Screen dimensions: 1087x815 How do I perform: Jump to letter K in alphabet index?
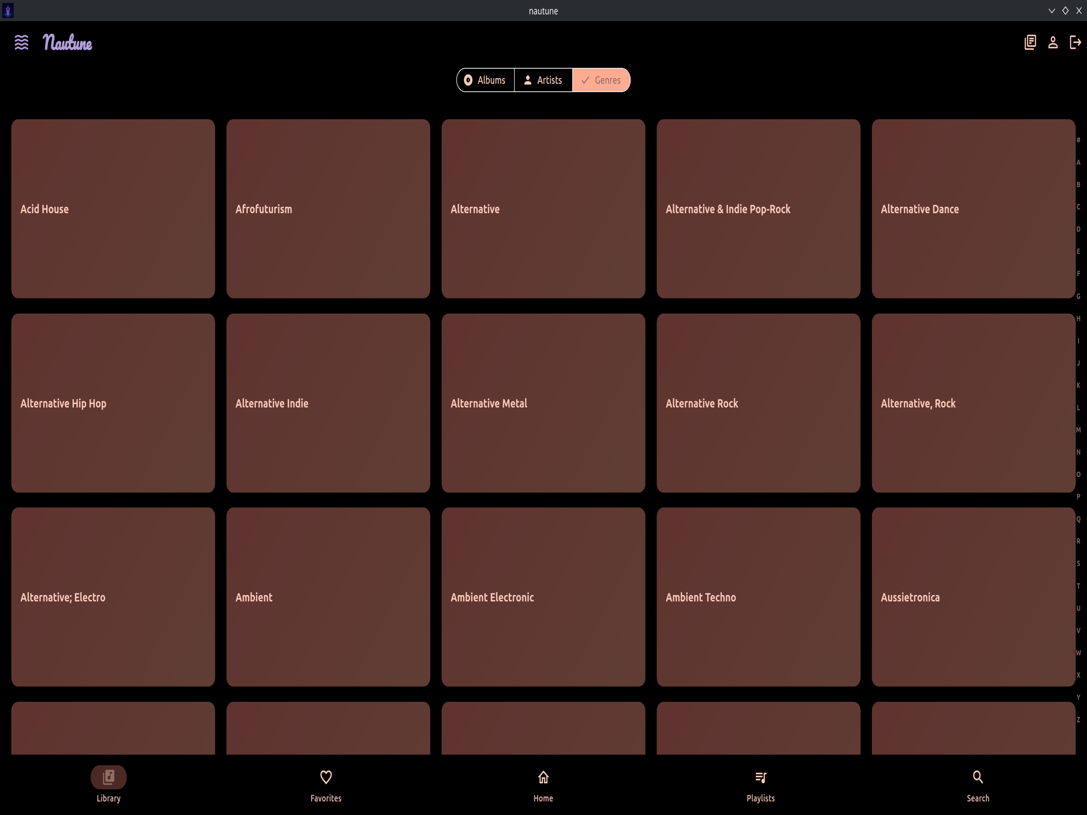pyautogui.click(x=1079, y=385)
